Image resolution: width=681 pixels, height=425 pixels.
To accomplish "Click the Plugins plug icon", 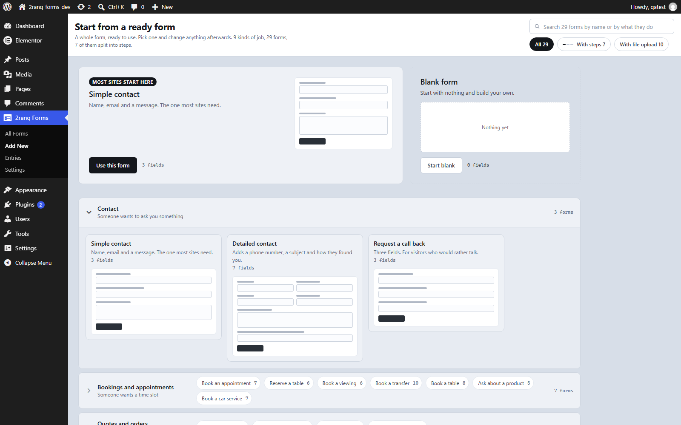I will [8, 204].
